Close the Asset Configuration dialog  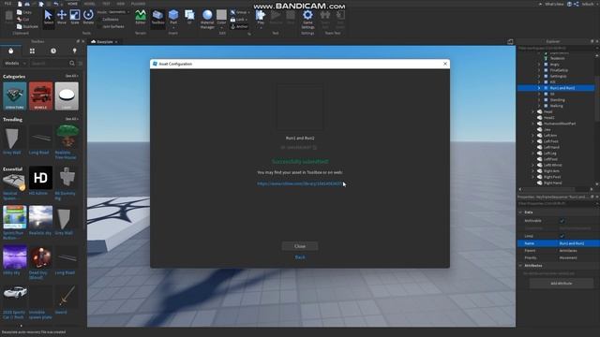pyautogui.click(x=445, y=64)
